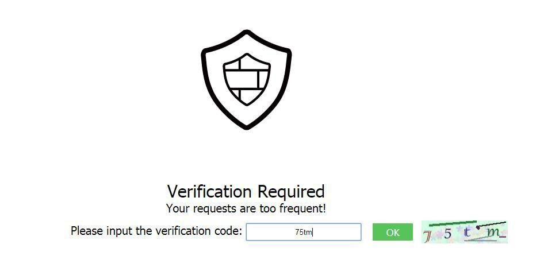Click the word "Verification" in the heading
This screenshot has height=267, width=536.
coord(209,191)
